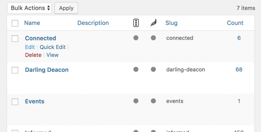Click the Apply button
Viewport: 261px width, 132px height.
pos(66,8)
